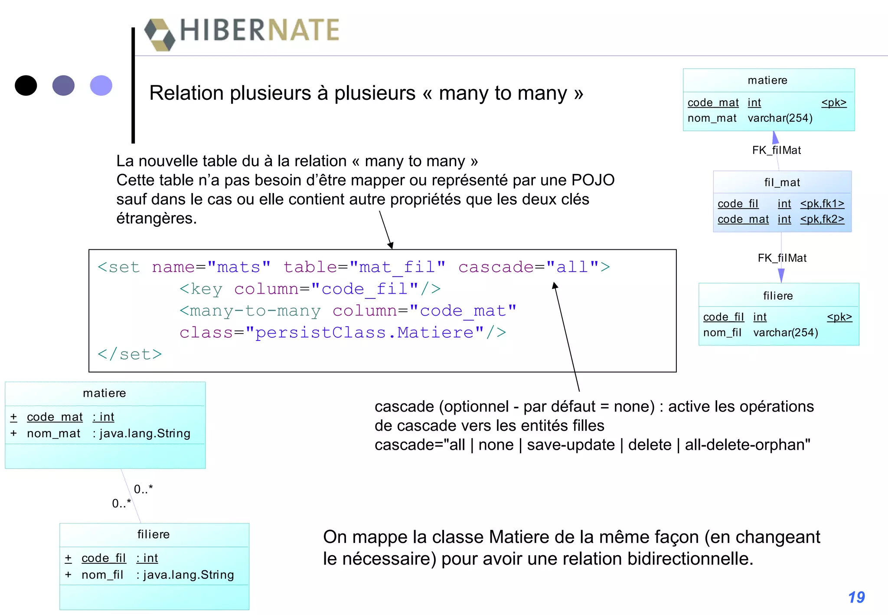Click the HIBERNATE title text
The image size is (888, 615).
[259, 30]
